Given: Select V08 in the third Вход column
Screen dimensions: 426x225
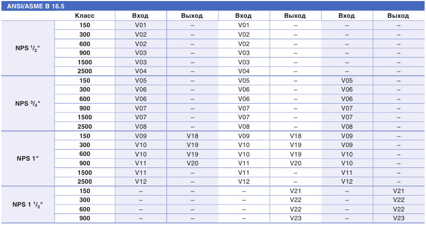Looking at the screenshot, I should [347, 127].
